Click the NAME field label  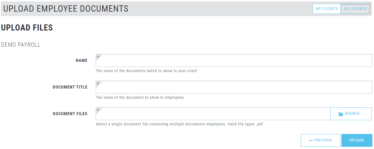coord(82,60)
